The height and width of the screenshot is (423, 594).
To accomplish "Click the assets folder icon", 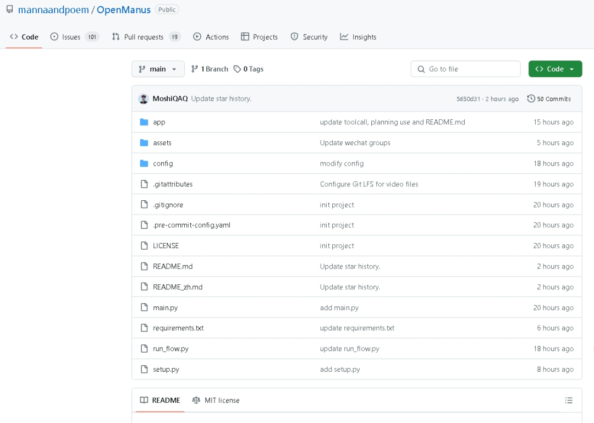I will point(144,143).
